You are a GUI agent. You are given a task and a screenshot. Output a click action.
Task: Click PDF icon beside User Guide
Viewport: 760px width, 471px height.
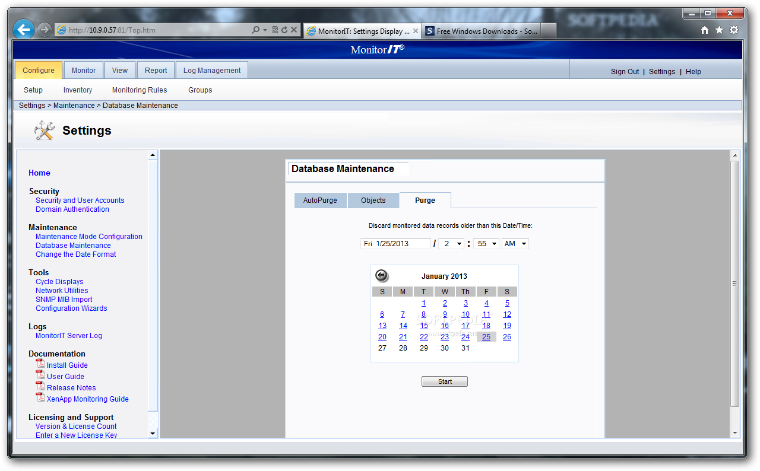[40, 375]
